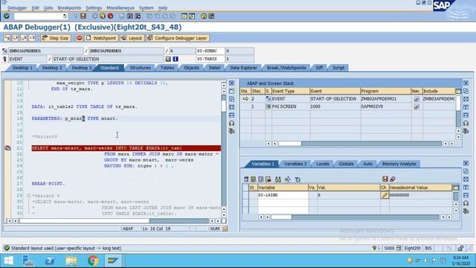The height and width of the screenshot is (268, 476).
Task: Click breakpoint marker on line 21
Action: (x=7, y=148)
